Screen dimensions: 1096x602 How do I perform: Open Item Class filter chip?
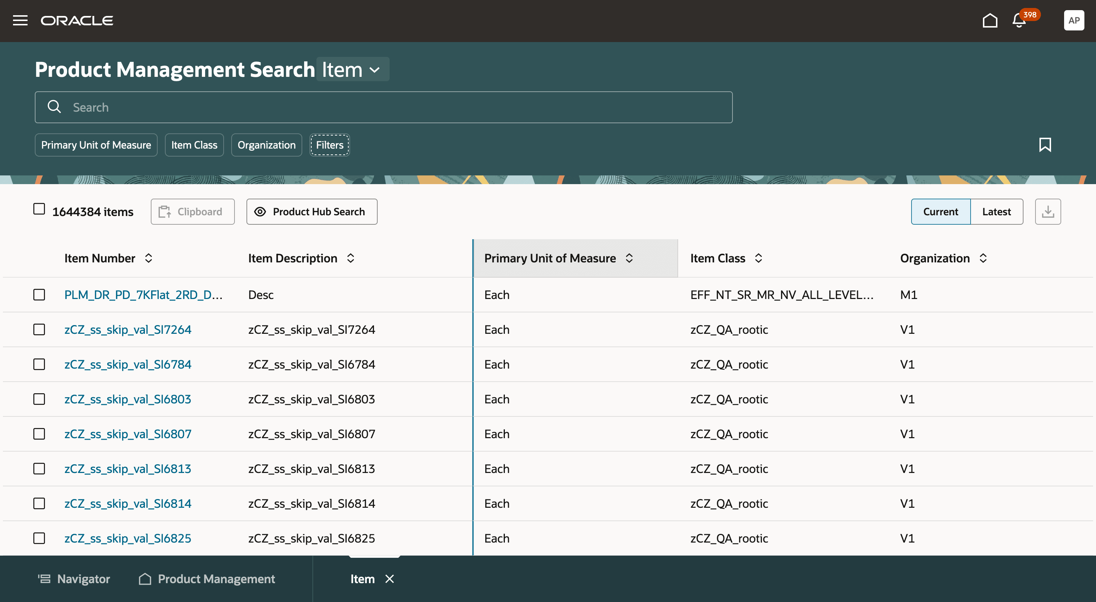tap(194, 145)
